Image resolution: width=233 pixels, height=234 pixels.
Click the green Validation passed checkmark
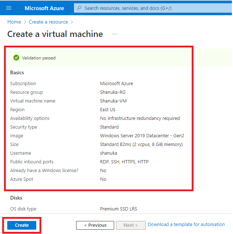(16, 58)
